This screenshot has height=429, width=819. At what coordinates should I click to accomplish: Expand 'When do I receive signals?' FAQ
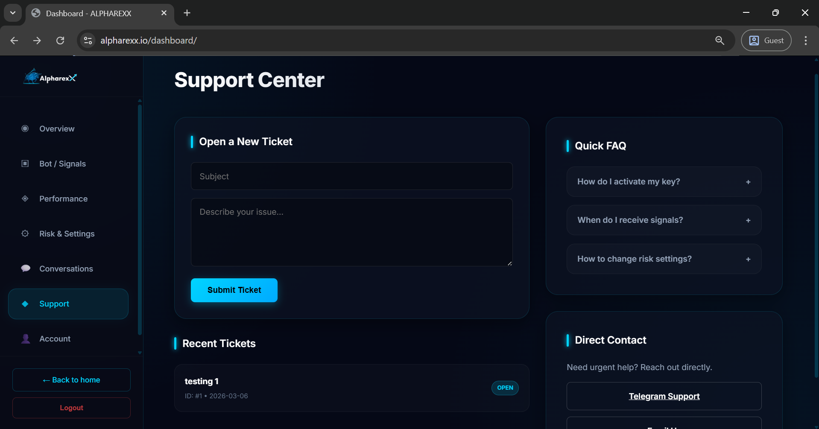pos(664,220)
